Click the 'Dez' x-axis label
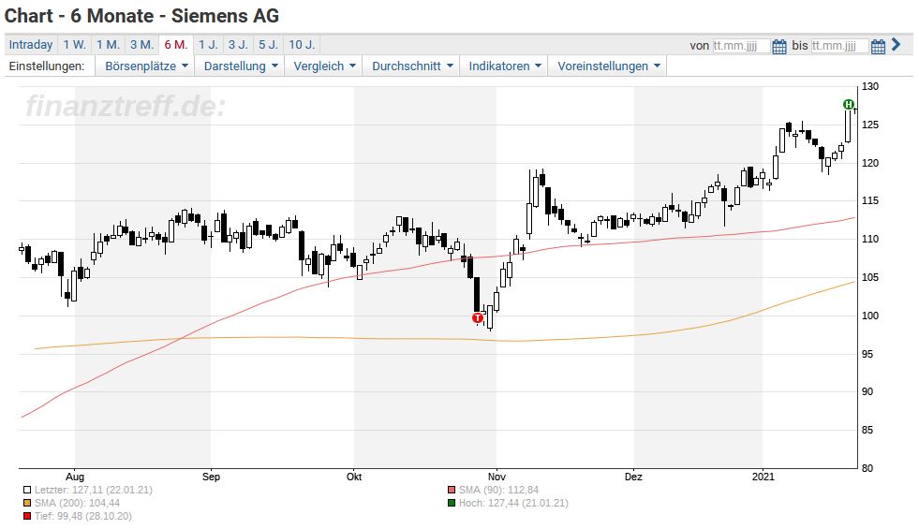The image size is (919, 529). click(633, 477)
